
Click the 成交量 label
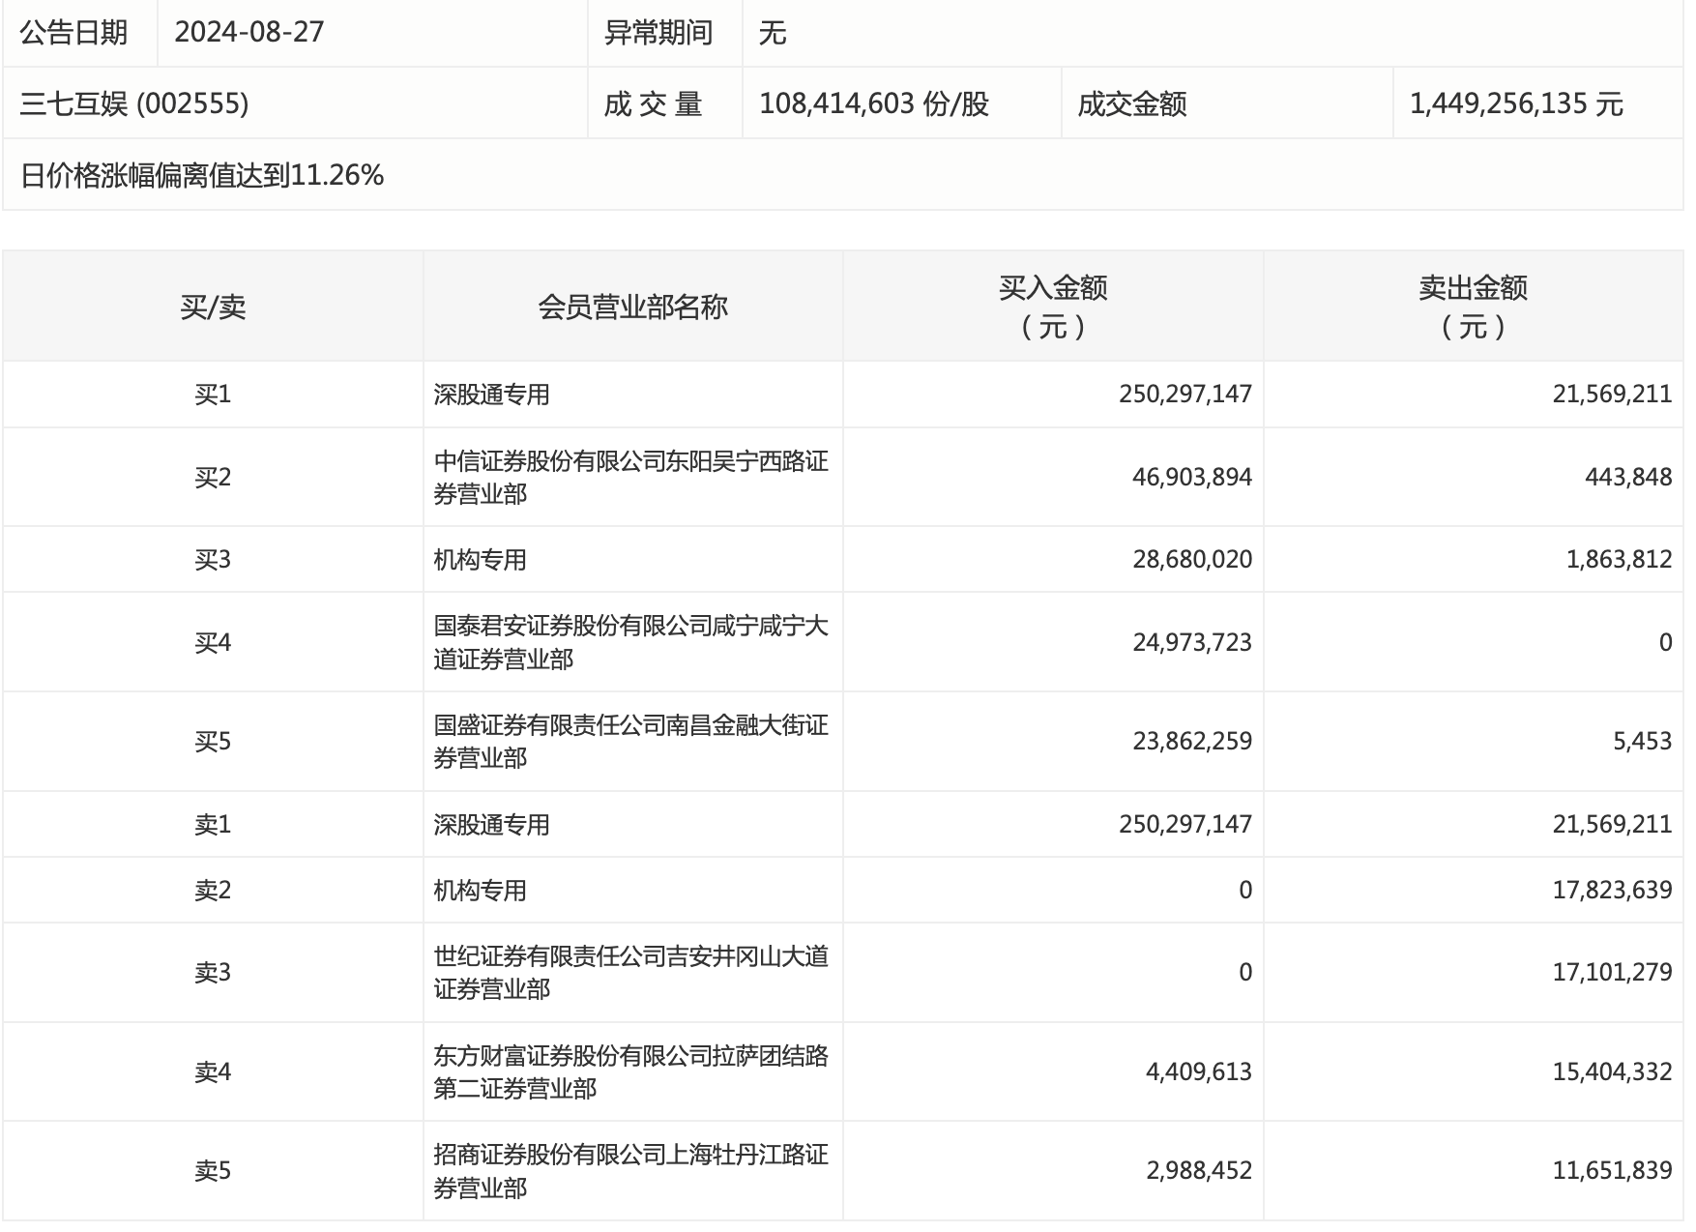click(x=653, y=103)
